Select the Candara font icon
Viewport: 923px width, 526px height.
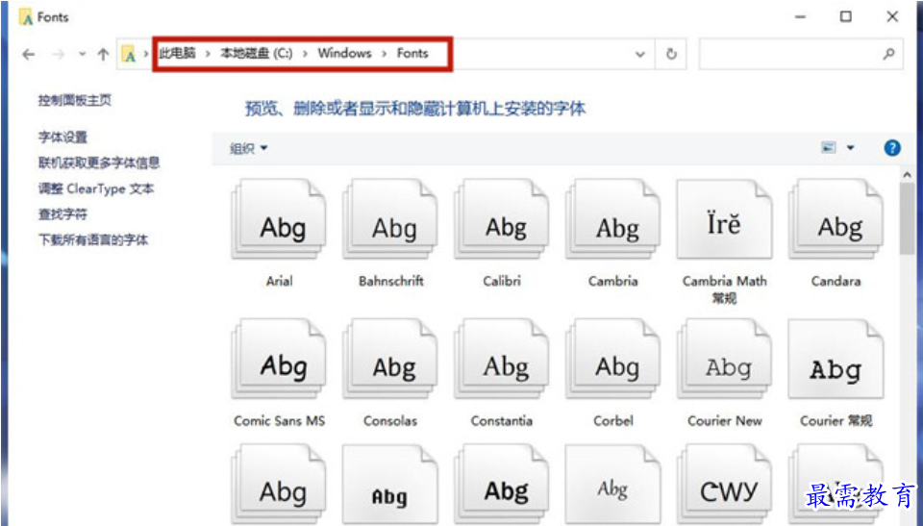(x=836, y=219)
